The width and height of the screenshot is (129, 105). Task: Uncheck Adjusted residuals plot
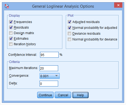pyautogui.click(x=70, y=22)
